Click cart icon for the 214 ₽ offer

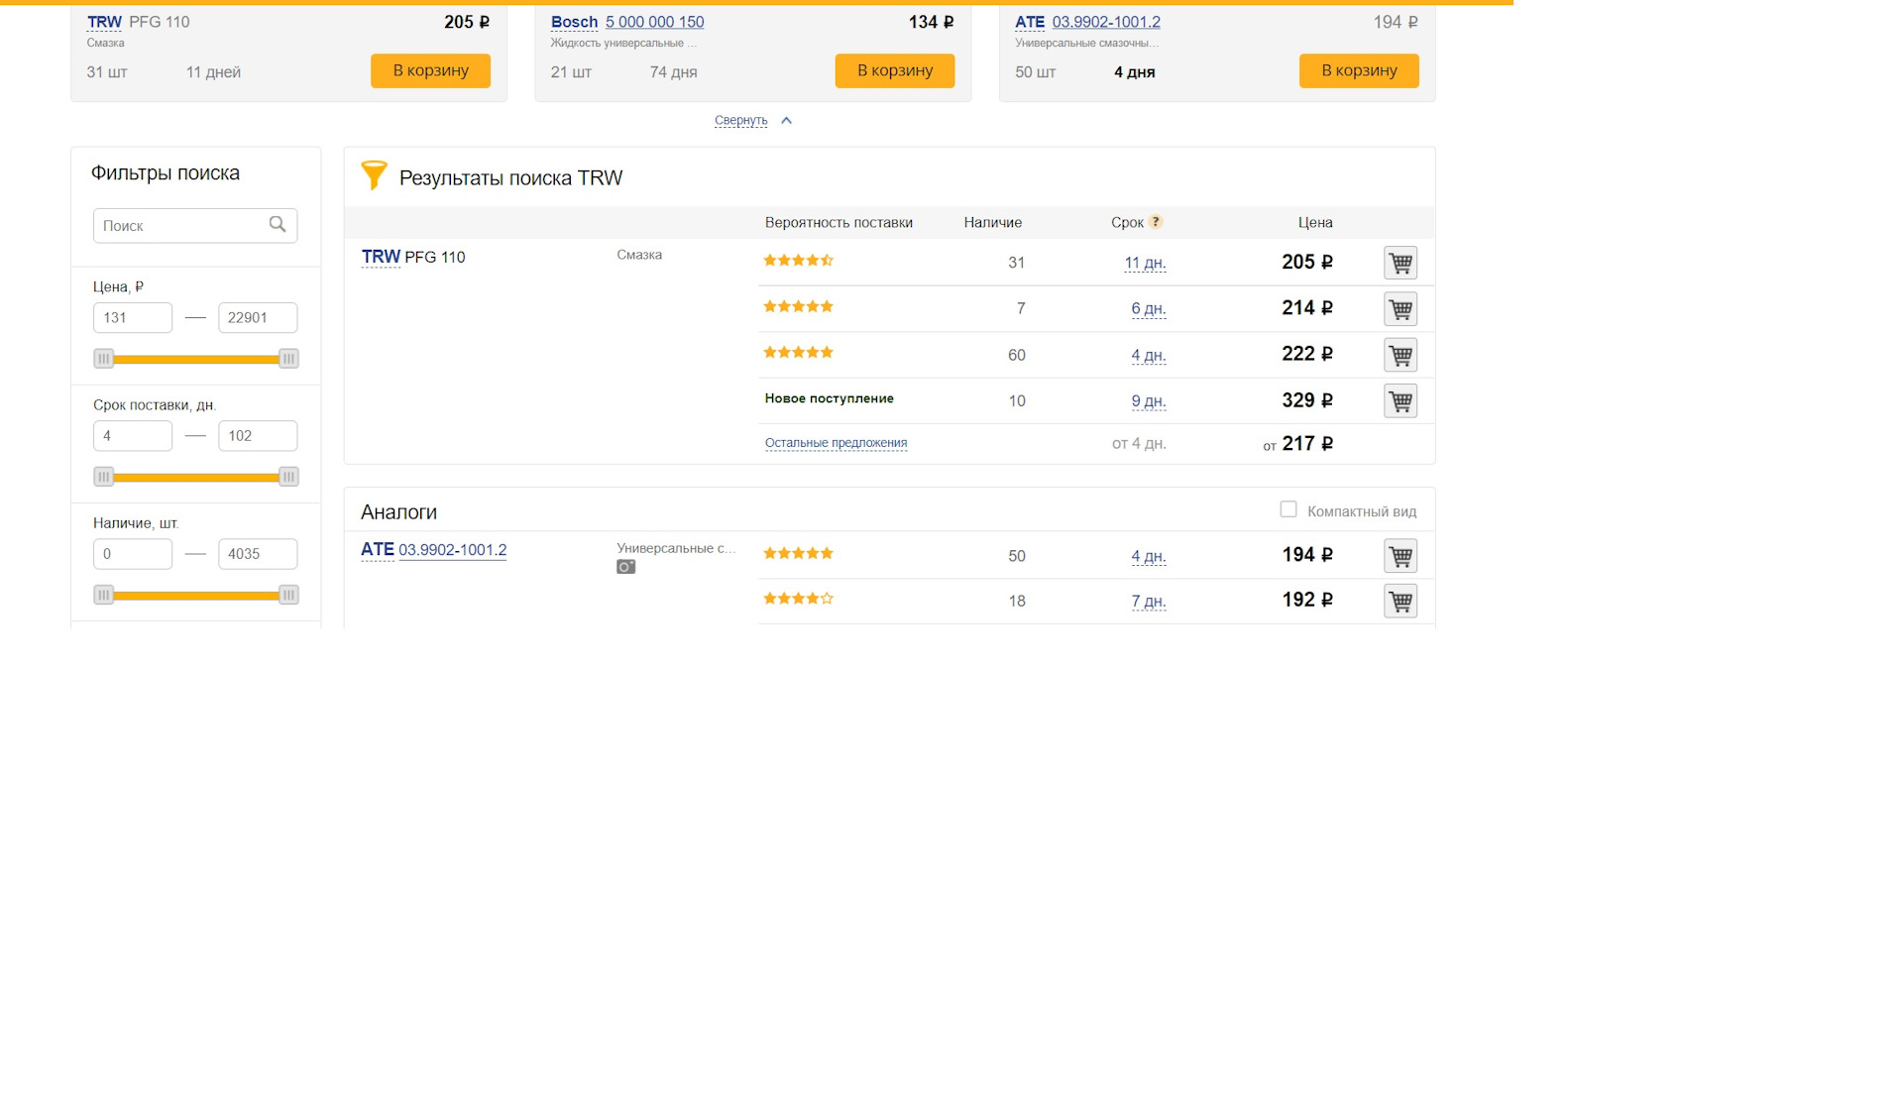click(x=1399, y=309)
